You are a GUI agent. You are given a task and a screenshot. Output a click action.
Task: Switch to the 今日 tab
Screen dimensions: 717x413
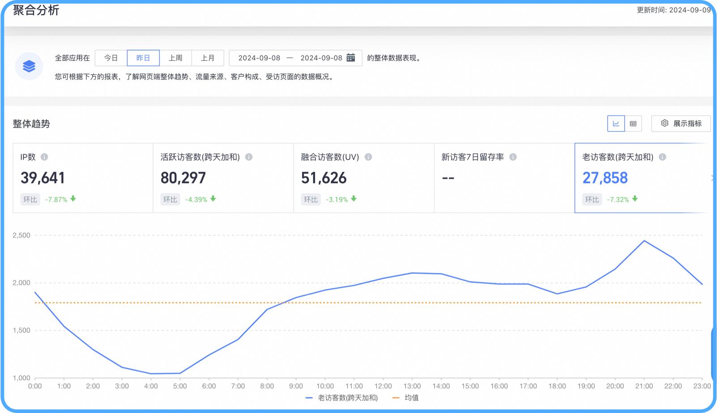click(110, 58)
